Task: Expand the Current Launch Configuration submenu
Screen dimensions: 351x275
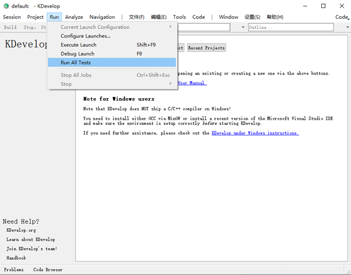Action: [x=112, y=27]
